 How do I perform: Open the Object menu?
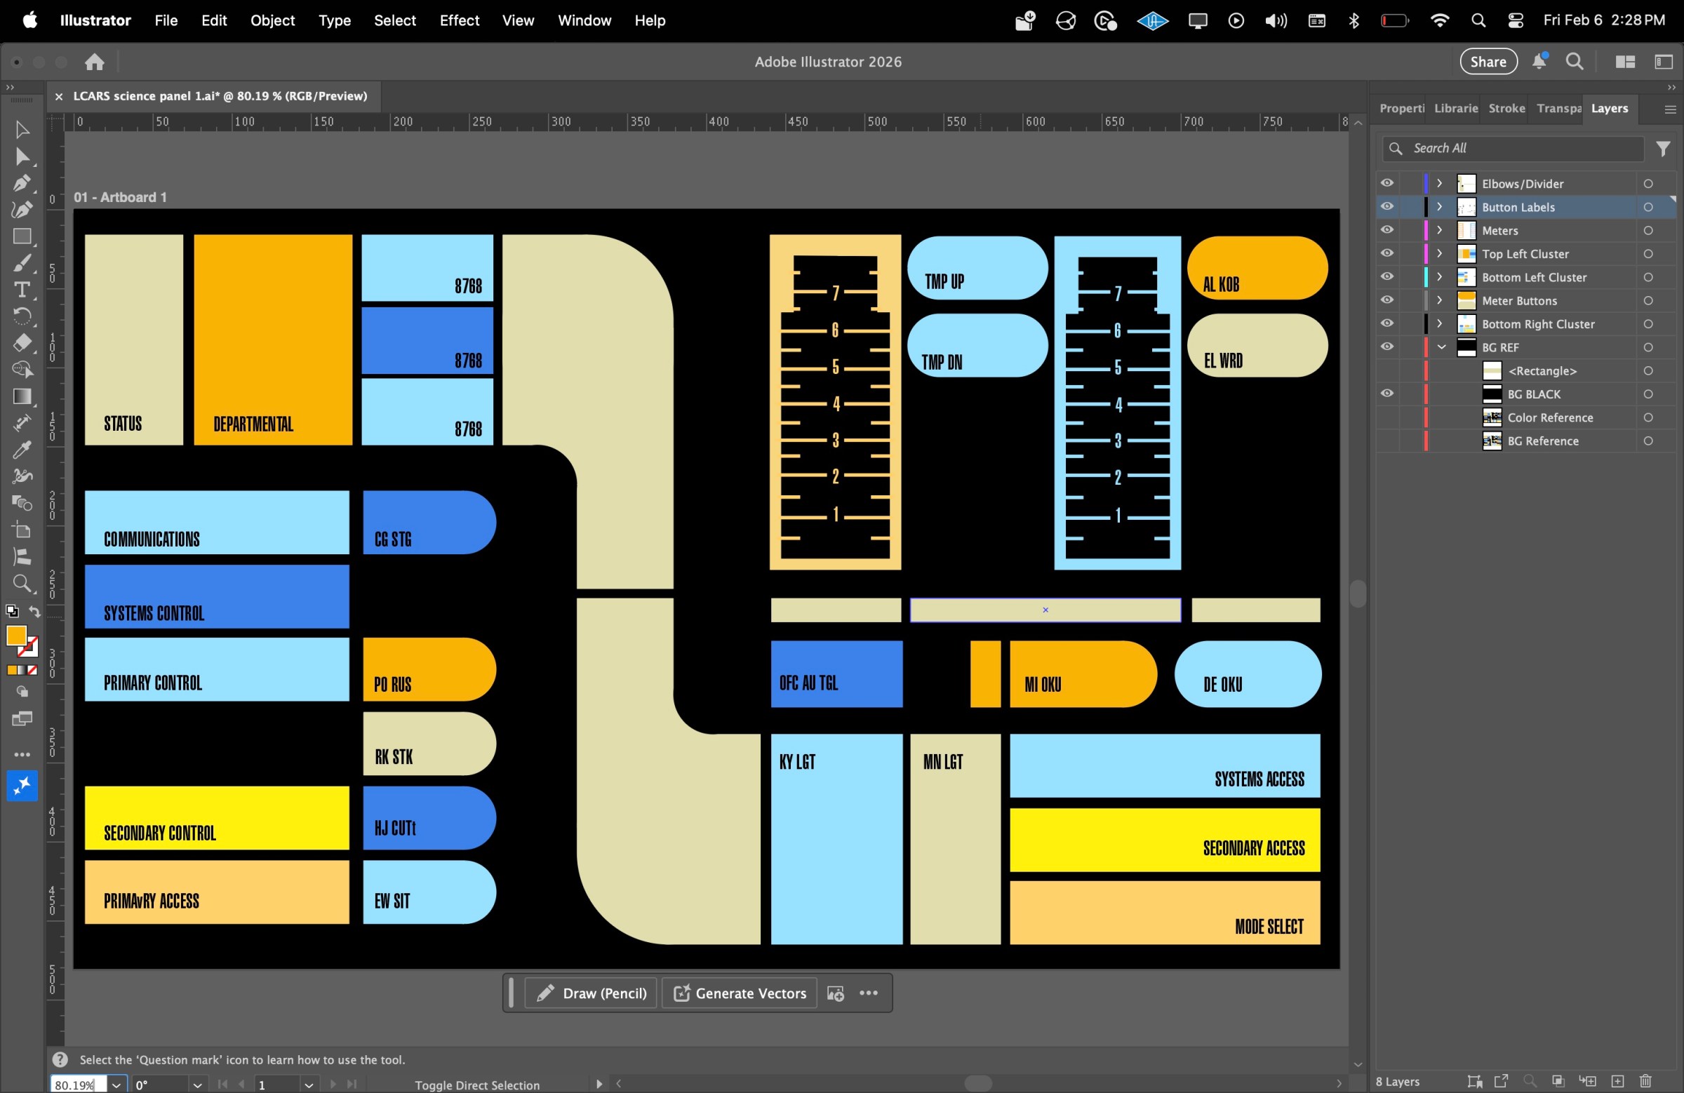click(272, 20)
